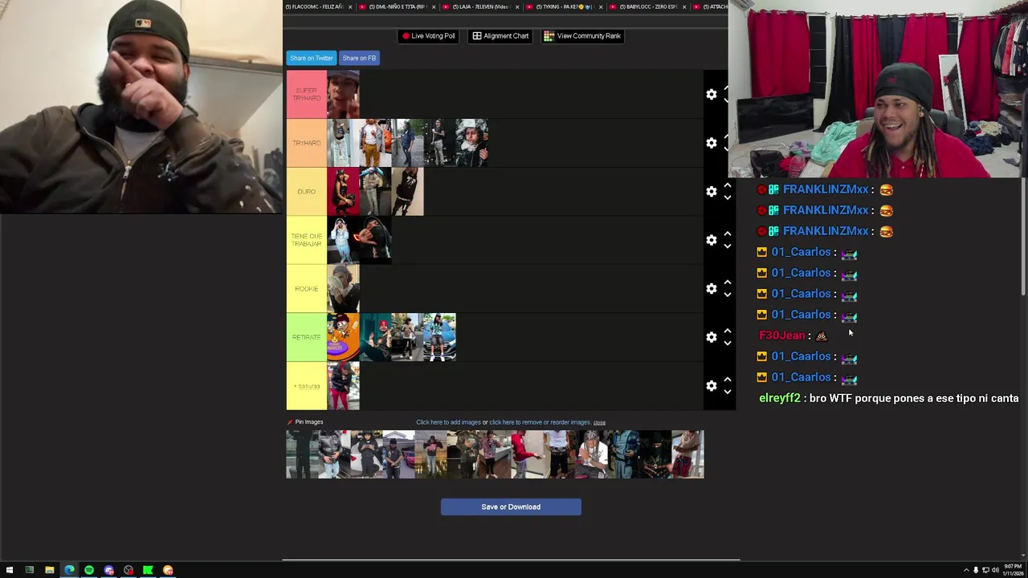1028x578 pixels.
Task: Click the TIENE QUE TRABAJAR tier label
Action: click(x=307, y=240)
